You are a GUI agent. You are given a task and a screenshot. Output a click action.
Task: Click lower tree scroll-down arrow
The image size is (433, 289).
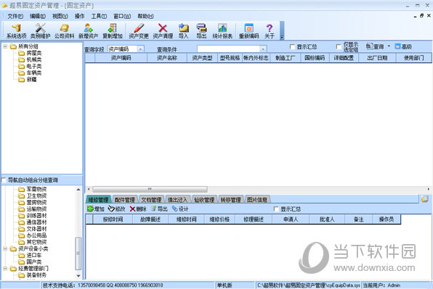pos(78,275)
